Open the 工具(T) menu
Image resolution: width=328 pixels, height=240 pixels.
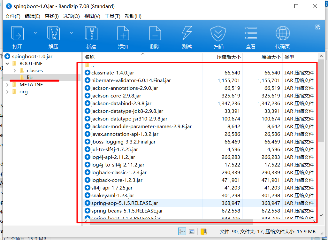112,16
